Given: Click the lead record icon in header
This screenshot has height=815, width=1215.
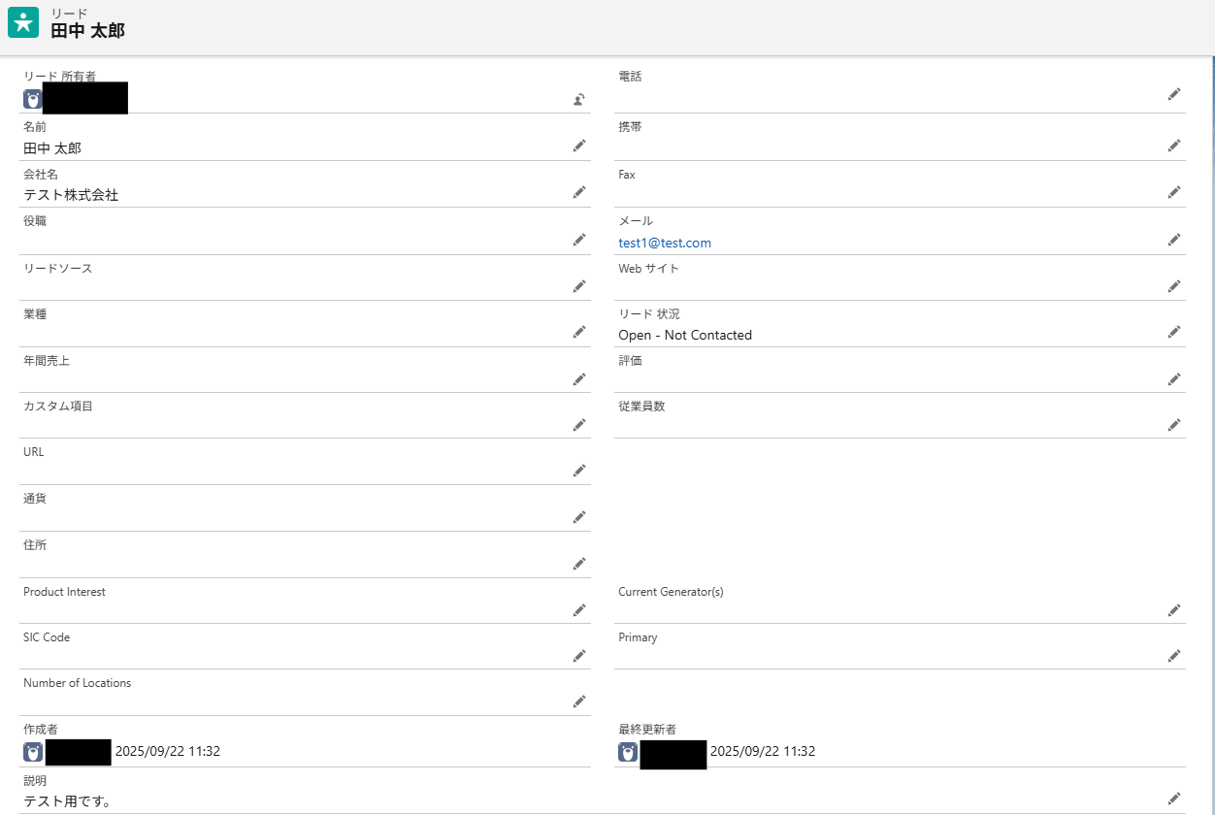Looking at the screenshot, I should click(x=23, y=22).
